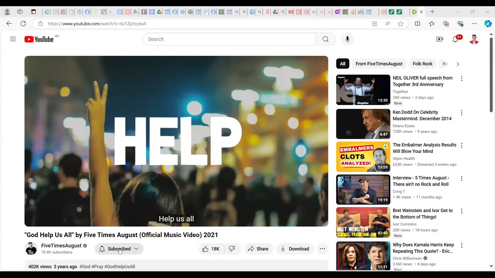Open Ken Dodd Mastermind thumbnail
495x278 pixels.
[x=363, y=124]
